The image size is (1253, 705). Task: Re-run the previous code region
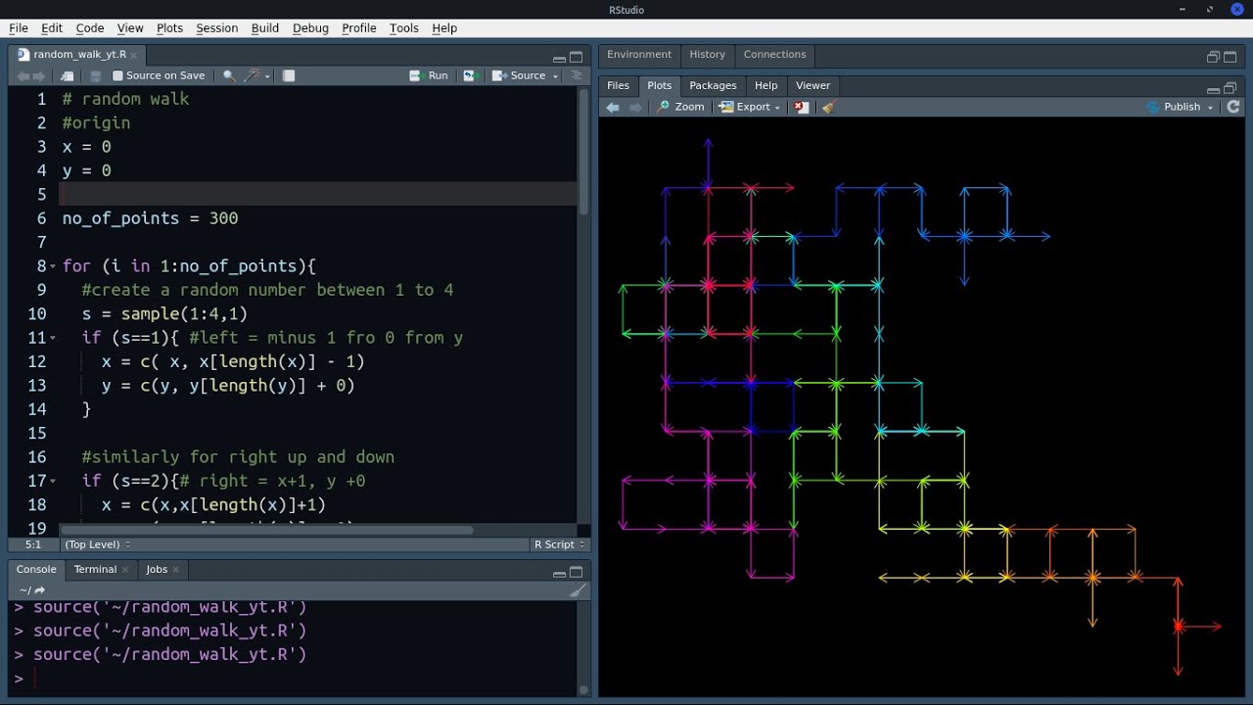(470, 75)
